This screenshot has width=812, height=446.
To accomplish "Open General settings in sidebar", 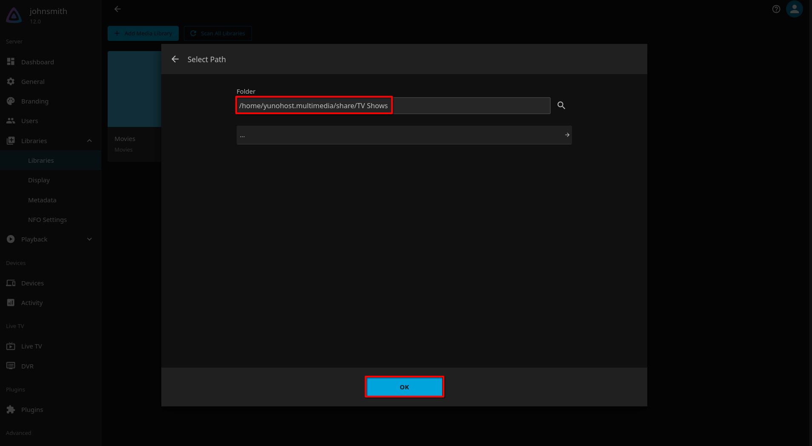I will 50,81.
